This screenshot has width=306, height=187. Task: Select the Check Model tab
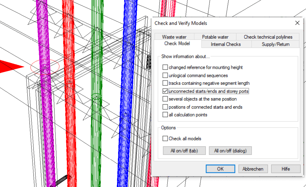(x=177, y=44)
